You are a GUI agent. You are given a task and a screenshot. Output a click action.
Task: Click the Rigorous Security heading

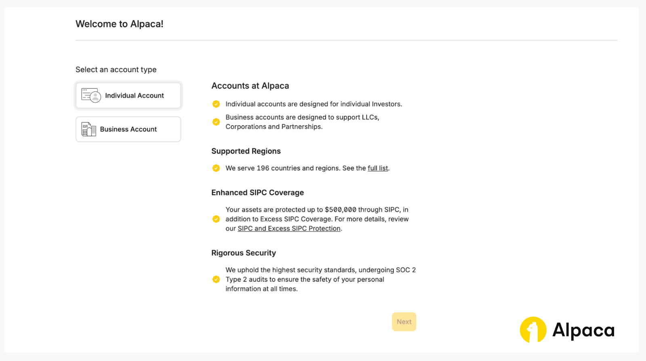pos(243,253)
